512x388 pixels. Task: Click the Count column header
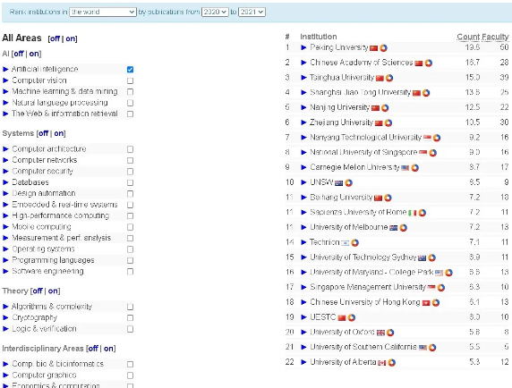tap(468, 37)
